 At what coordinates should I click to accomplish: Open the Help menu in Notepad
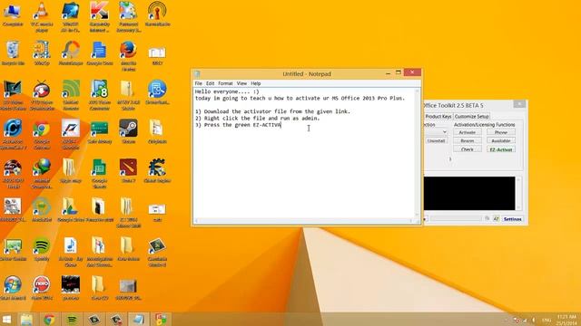coord(256,83)
